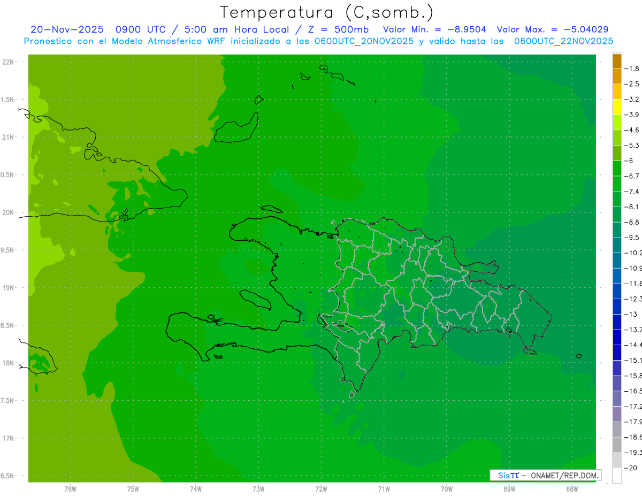Click '5:00 am Hora Local' text
The height and width of the screenshot is (496, 642).
pos(235,29)
